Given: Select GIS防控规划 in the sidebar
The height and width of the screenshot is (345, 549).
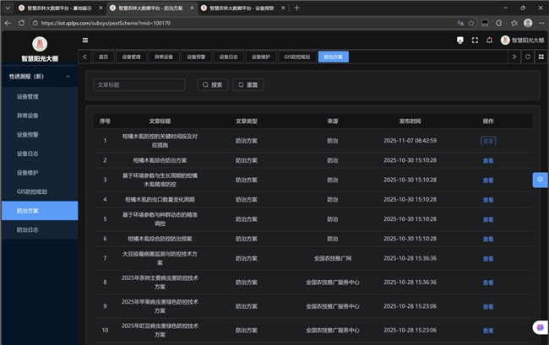Looking at the screenshot, I should [32, 191].
